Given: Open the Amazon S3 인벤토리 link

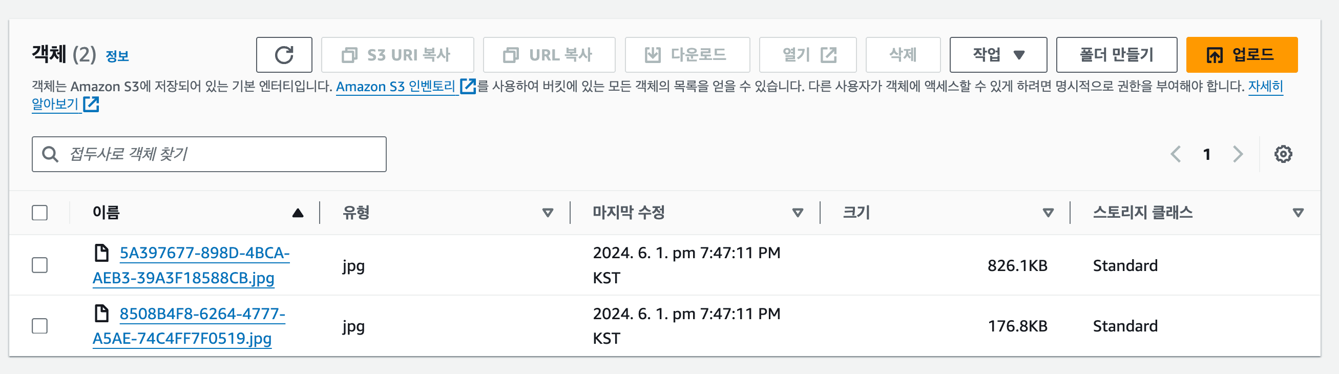Looking at the screenshot, I should click(395, 87).
